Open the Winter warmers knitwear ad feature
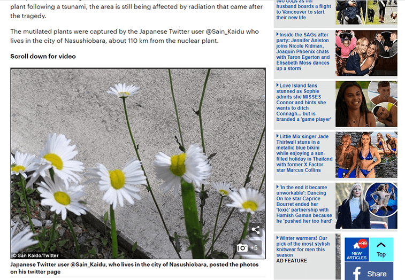 pos(303,245)
